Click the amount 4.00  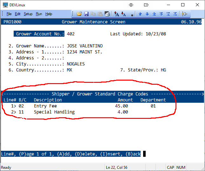point(123,112)
